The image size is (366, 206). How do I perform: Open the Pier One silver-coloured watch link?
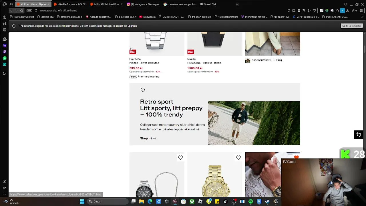click(144, 63)
